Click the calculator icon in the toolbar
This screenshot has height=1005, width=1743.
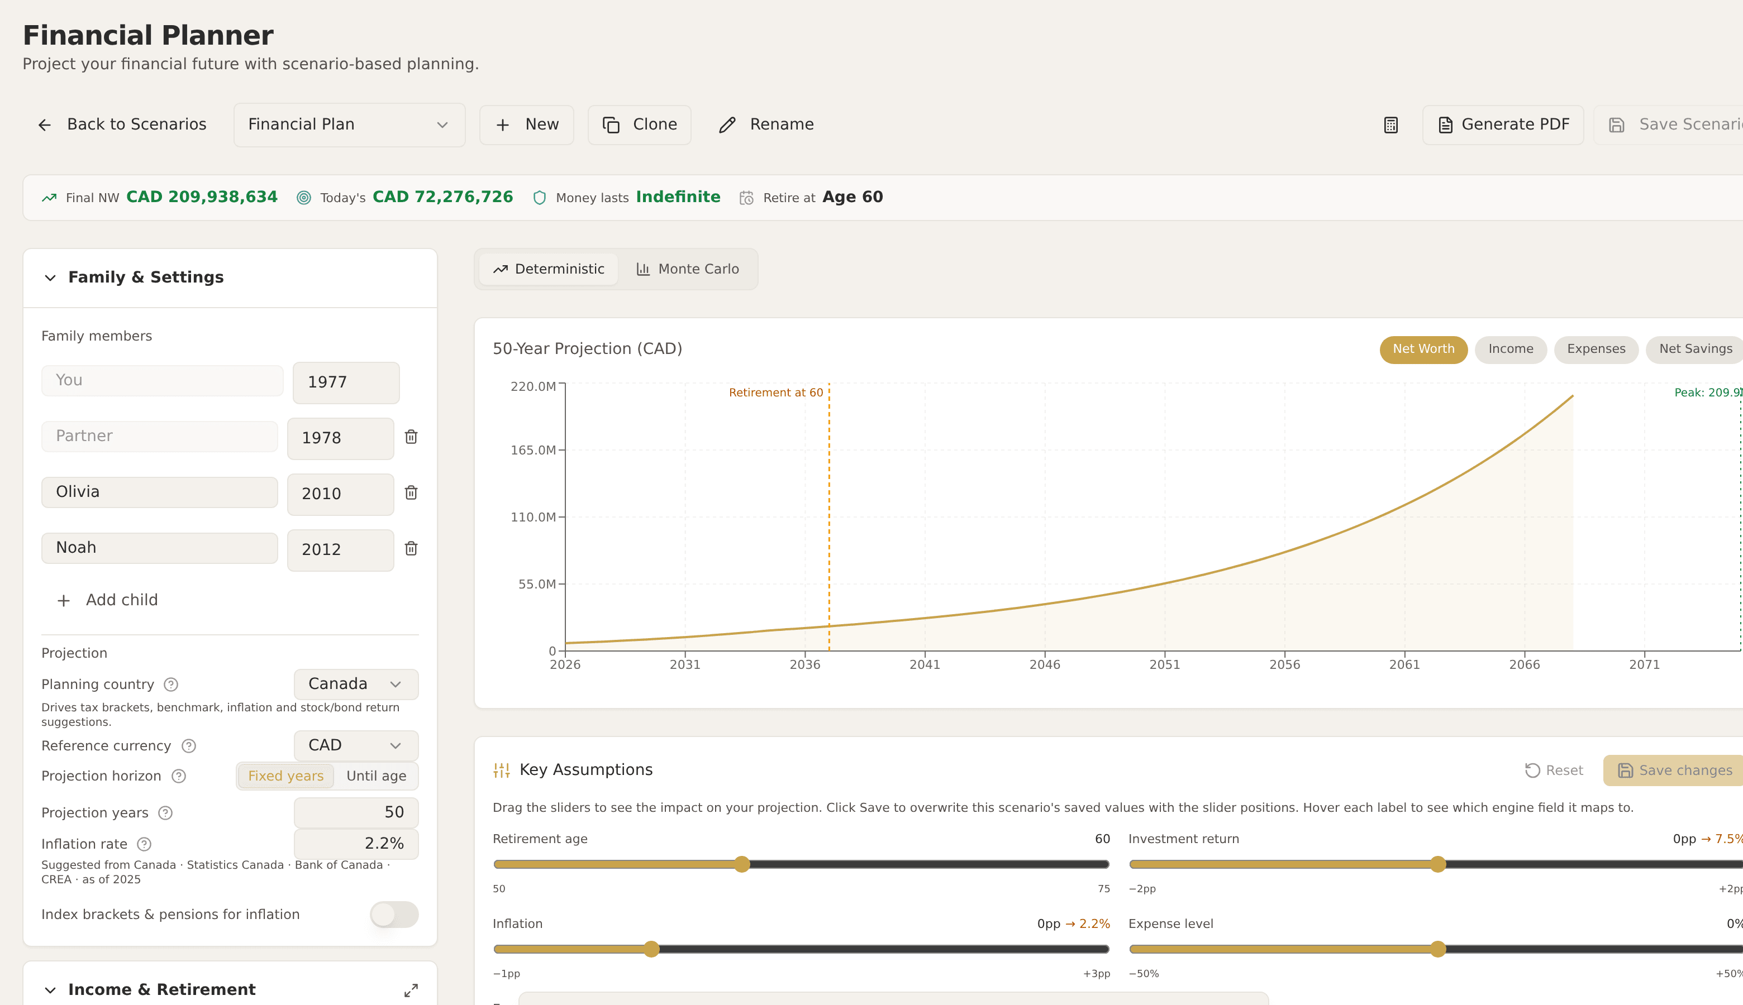pyautogui.click(x=1391, y=125)
